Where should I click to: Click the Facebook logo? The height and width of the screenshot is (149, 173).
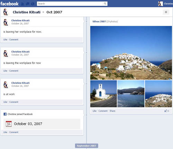[9, 4]
